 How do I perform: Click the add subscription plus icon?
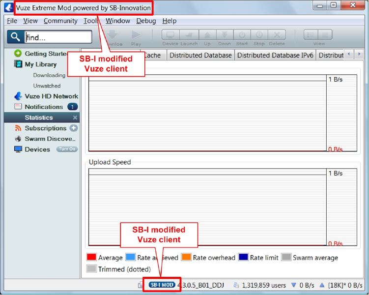(74, 128)
